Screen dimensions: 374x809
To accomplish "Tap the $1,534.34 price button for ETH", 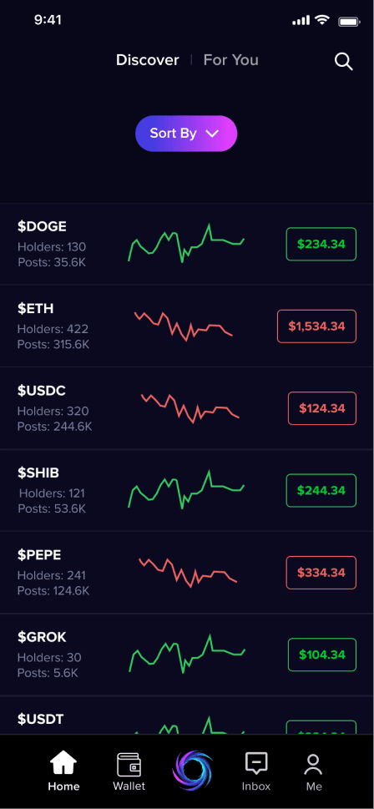I will click(x=316, y=326).
